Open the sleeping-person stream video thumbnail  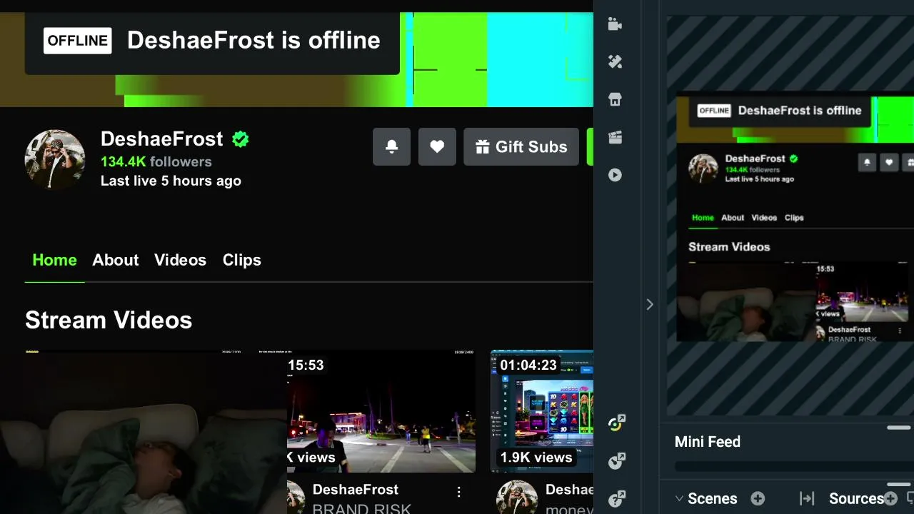coord(143,432)
